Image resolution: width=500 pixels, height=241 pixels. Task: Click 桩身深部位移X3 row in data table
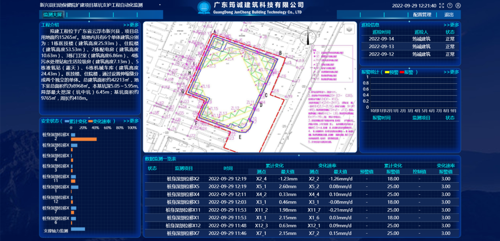(x=302, y=202)
